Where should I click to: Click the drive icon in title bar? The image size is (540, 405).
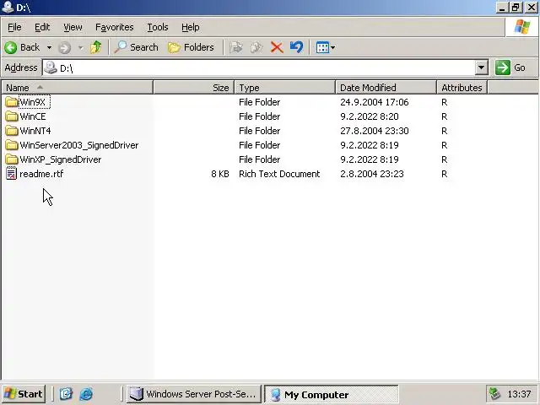(8, 7)
